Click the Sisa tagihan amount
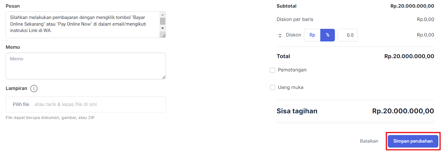This screenshot has height=152, width=443. [403, 111]
